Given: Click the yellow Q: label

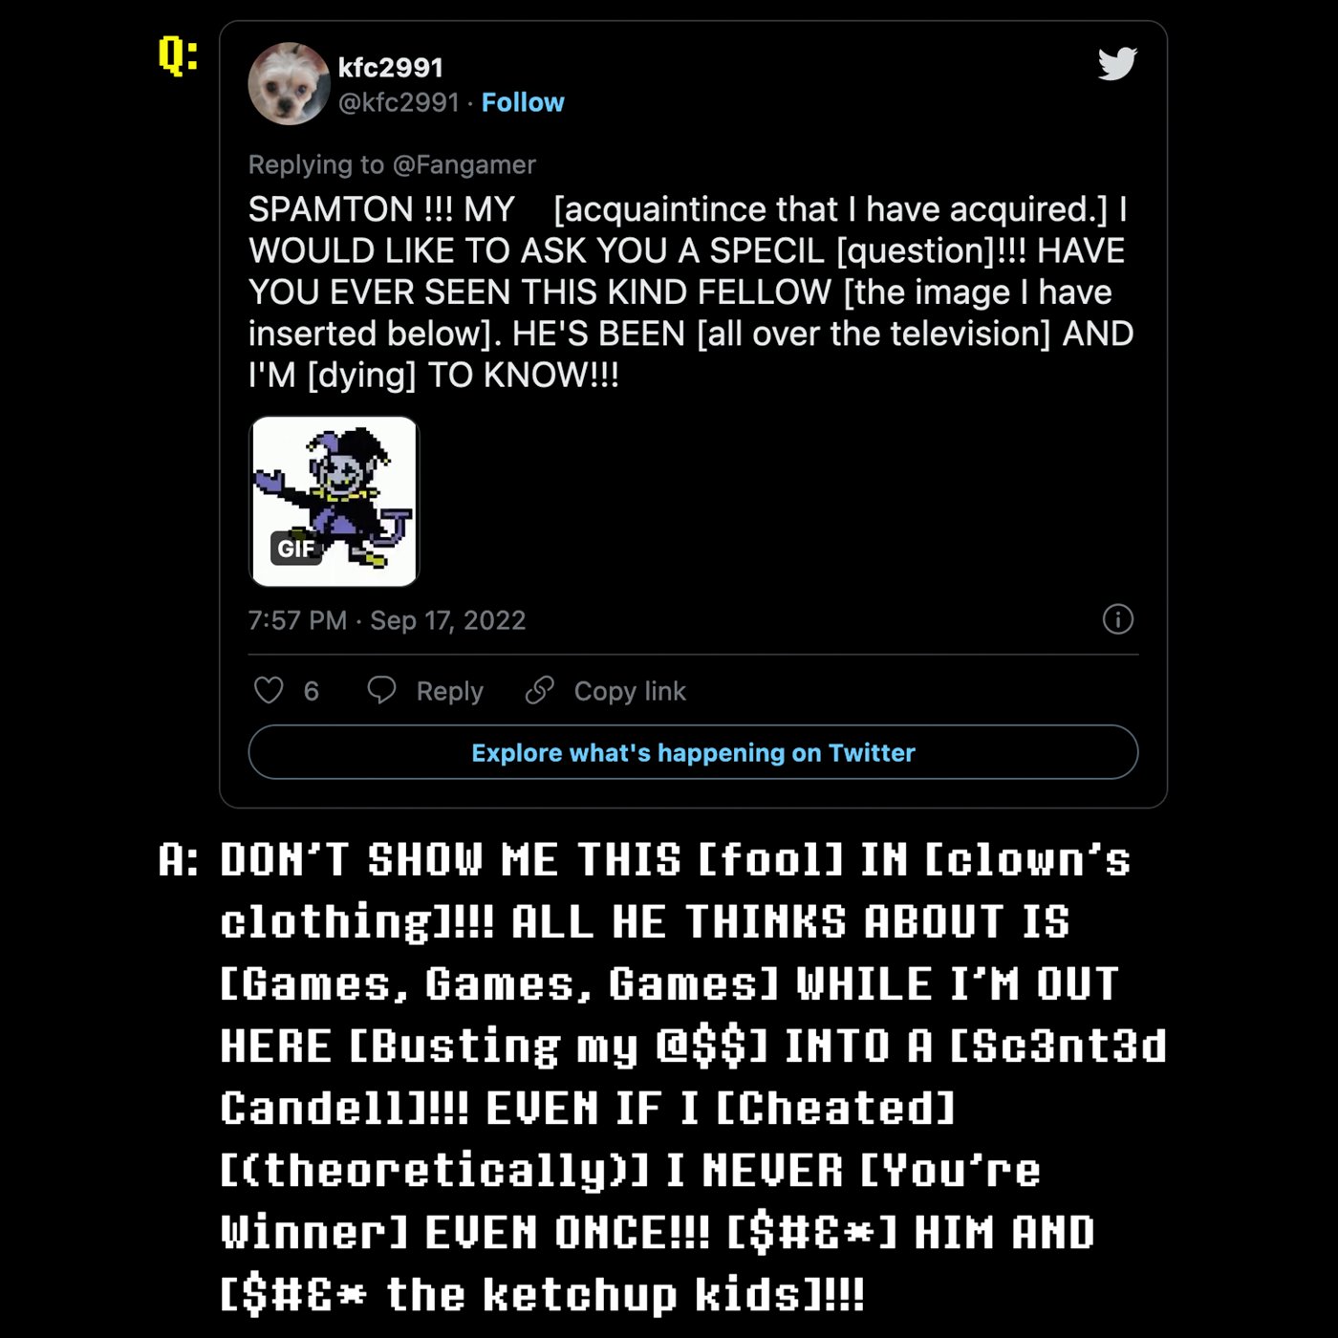Looking at the screenshot, I should (178, 55).
